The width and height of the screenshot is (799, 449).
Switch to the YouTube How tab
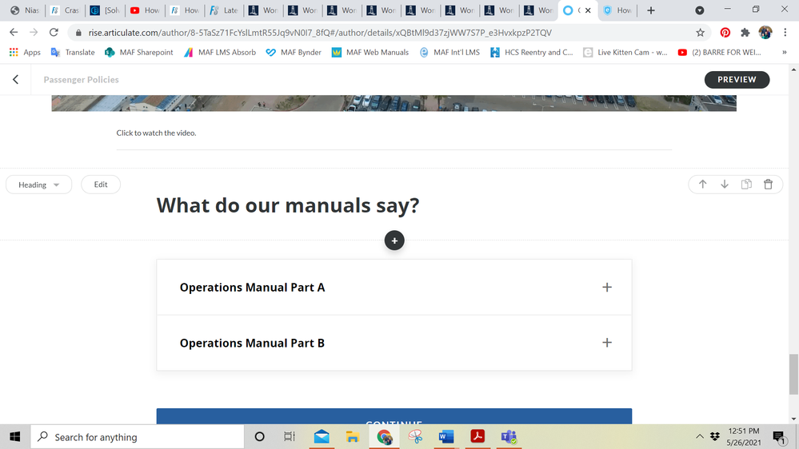click(146, 10)
